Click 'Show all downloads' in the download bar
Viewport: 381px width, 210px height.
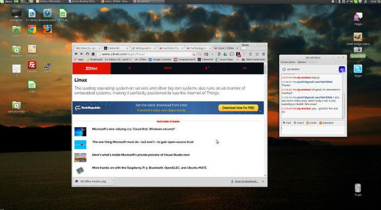pyautogui.click(x=245, y=181)
